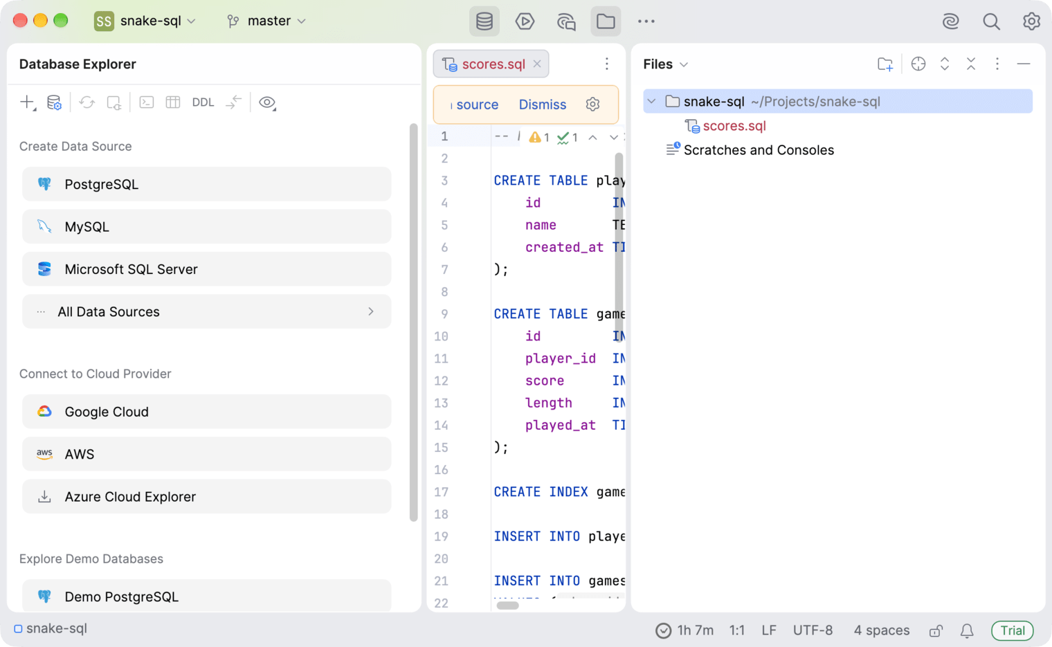Open the AI Assistant spiral icon
The image size is (1052, 647).
951,21
